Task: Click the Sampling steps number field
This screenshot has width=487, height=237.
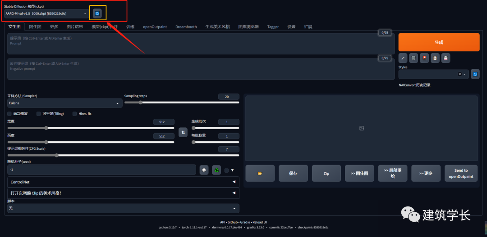Action: [x=229, y=97]
